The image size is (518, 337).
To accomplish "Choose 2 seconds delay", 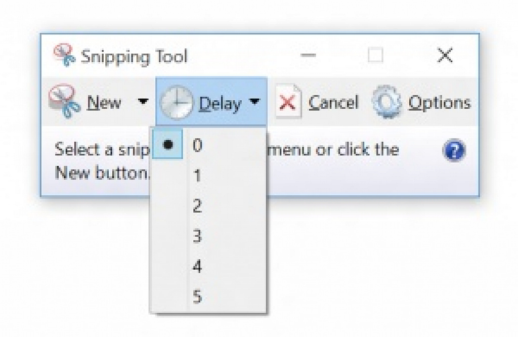I will click(209, 205).
